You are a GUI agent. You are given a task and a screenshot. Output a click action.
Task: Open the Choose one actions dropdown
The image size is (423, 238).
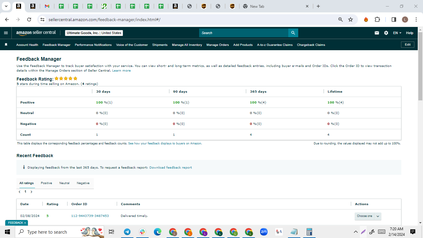(x=368, y=216)
